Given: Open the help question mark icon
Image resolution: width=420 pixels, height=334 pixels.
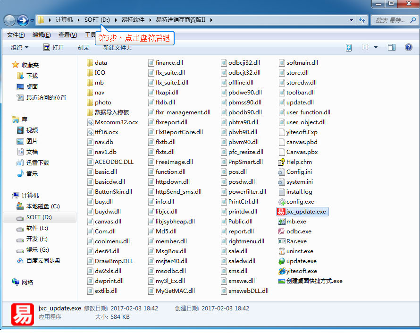Looking at the screenshot, I should (x=408, y=47).
